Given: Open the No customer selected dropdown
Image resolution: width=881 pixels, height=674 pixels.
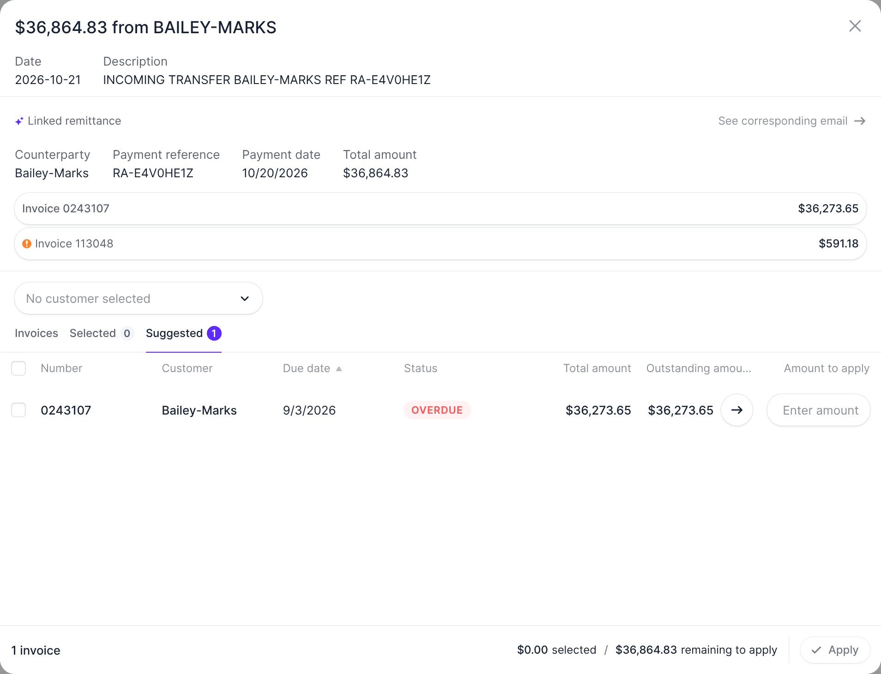Looking at the screenshot, I should click(x=139, y=299).
